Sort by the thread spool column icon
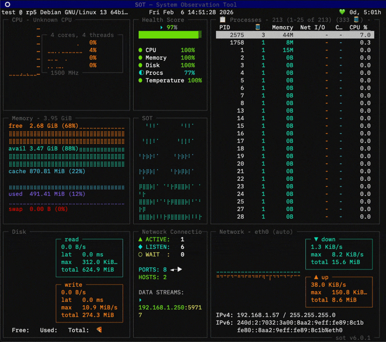 [x=258, y=27]
